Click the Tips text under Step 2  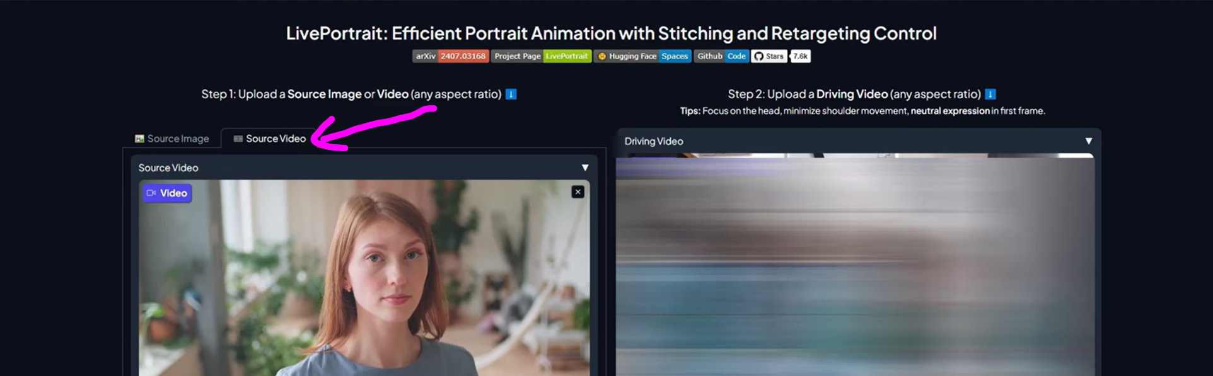tap(862, 111)
